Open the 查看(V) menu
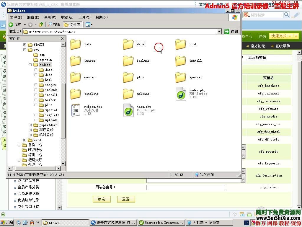Viewport: 302px width, 227px height. [50, 17]
